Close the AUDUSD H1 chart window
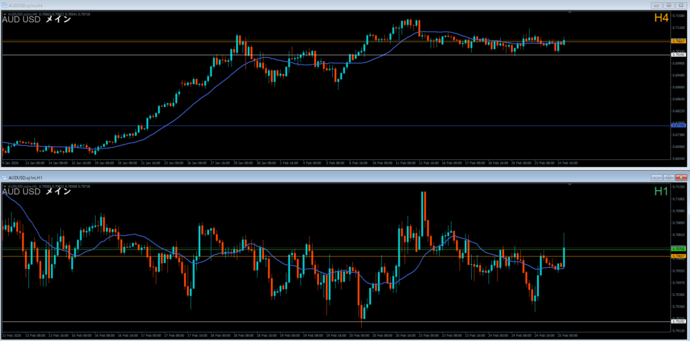The width and height of the screenshot is (690, 341). tap(681, 178)
